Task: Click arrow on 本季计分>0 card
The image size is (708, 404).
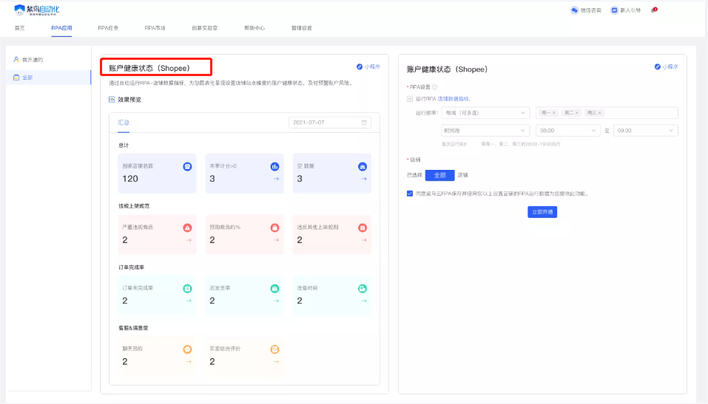Action: click(277, 179)
